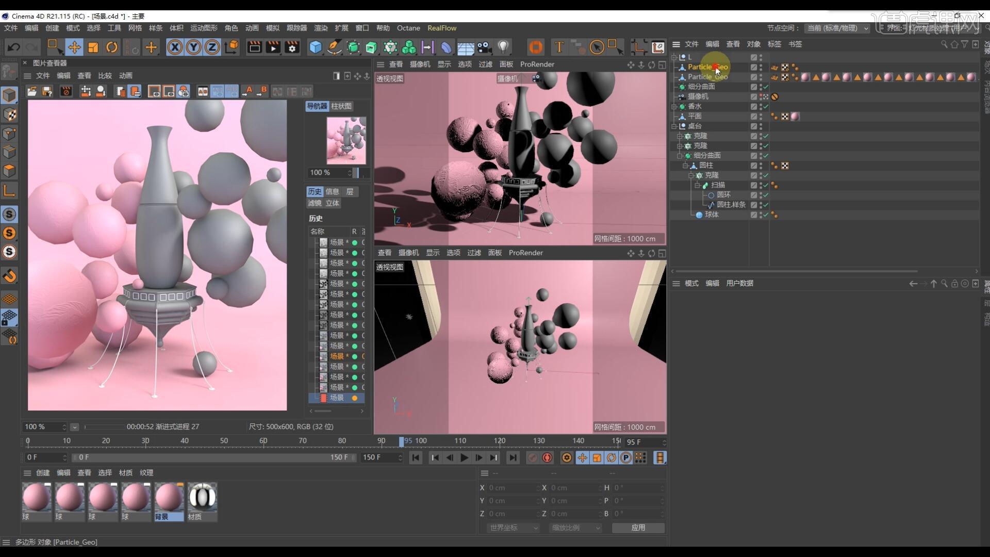Toggle the green enable checkmark on 细分曲面
This screenshot has height=557, width=990.
coord(766,87)
